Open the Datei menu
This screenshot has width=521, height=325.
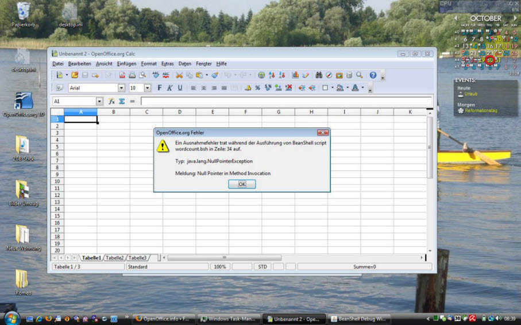(x=58, y=64)
